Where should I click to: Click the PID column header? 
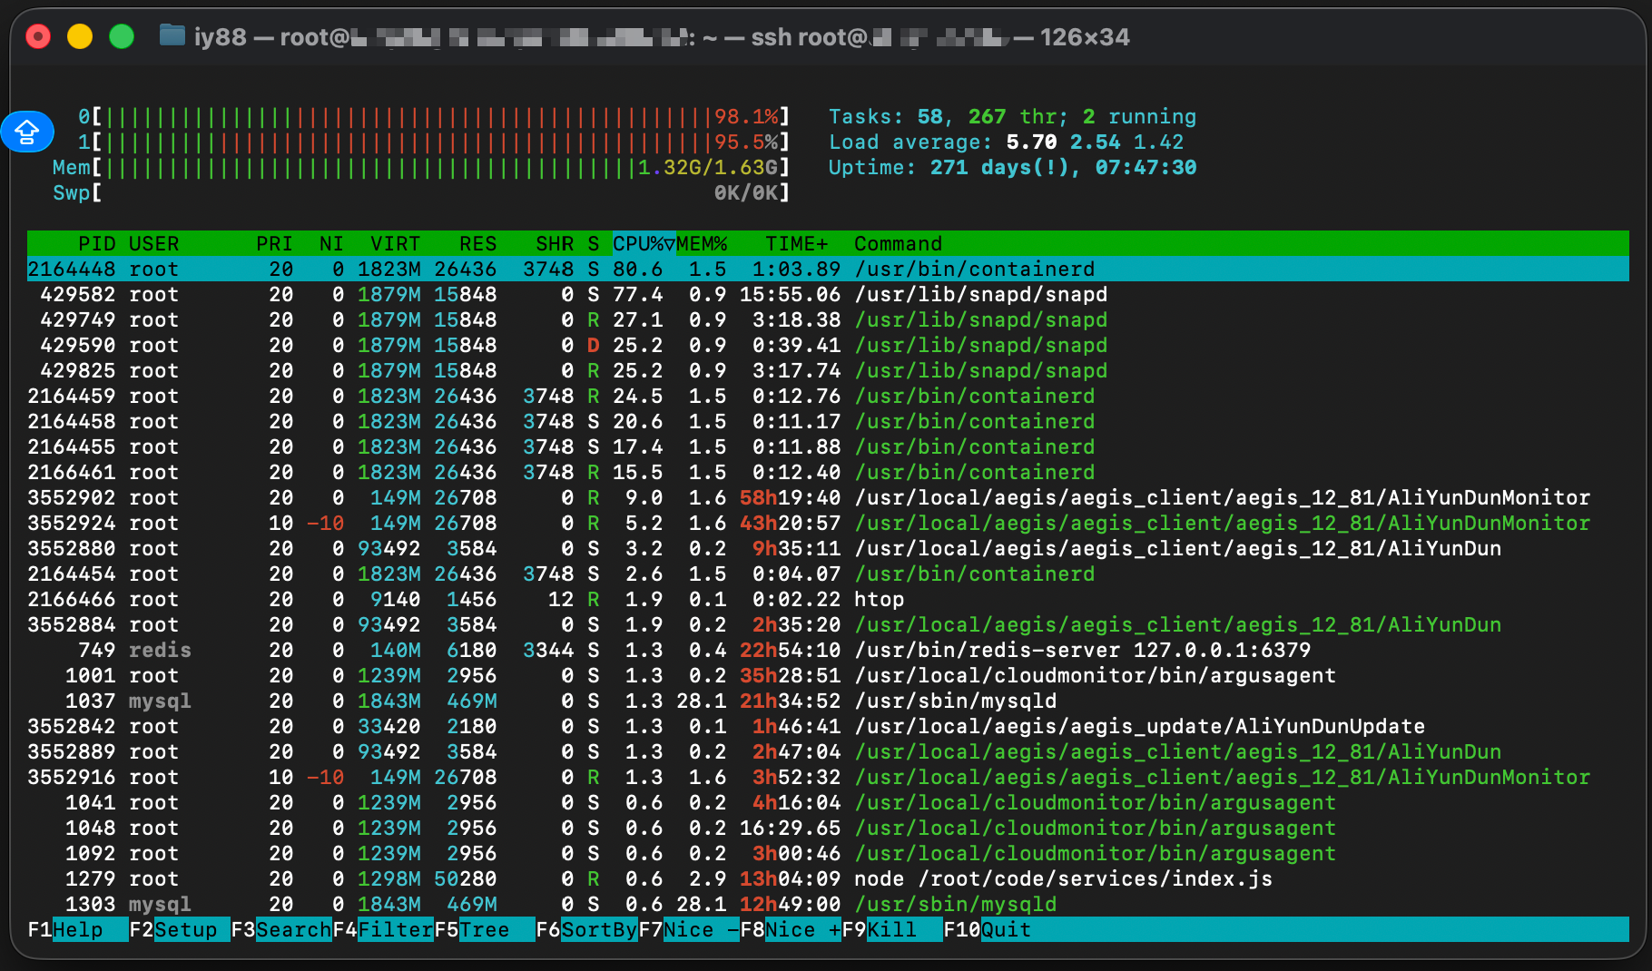pos(96,244)
